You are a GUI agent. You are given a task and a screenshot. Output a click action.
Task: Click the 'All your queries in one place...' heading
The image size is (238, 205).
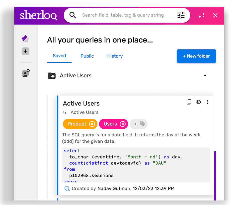[100, 40]
